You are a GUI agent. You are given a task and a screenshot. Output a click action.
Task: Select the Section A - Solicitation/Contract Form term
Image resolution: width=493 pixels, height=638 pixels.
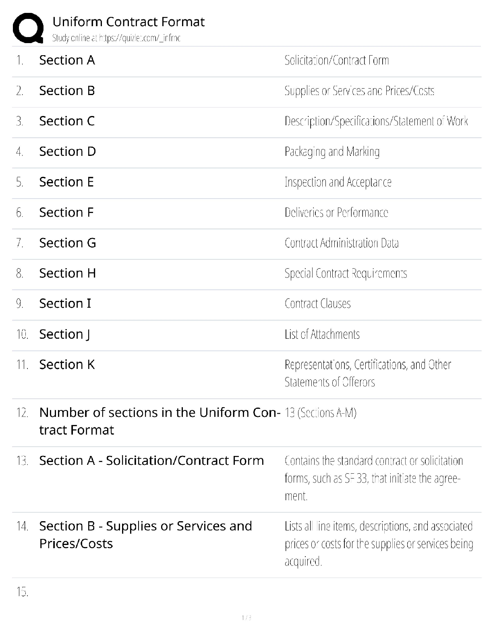click(151, 461)
